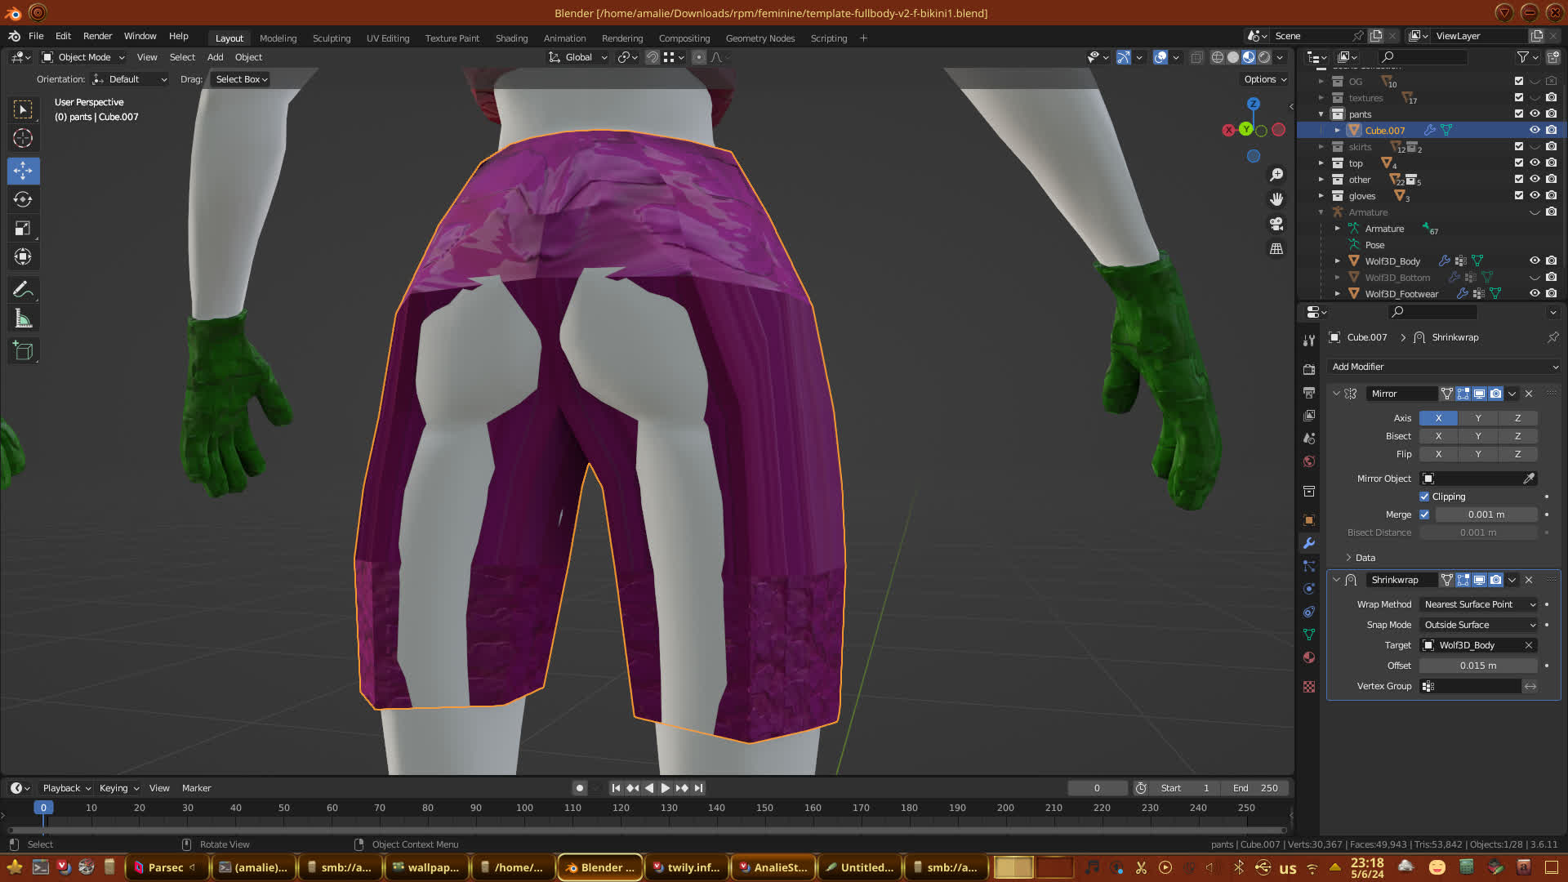This screenshot has height=882, width=1568.
Task: Open the Snap Mode dropdown
Action: 1479,625
